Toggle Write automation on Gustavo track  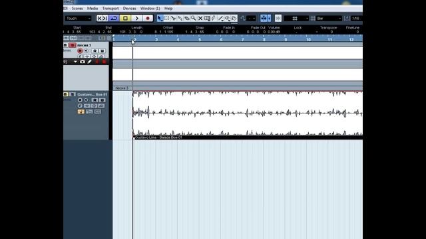[102, 100]
